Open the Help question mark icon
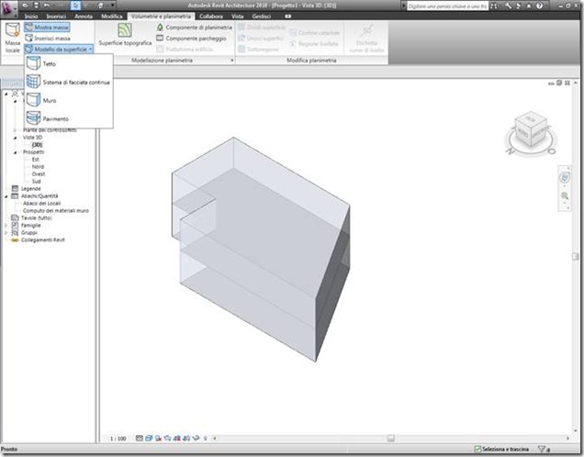Image resolution: width=584 pixels, height=457 pixels. (539, 6)
